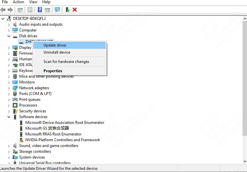Click the Processors category icon

(15, 105)
